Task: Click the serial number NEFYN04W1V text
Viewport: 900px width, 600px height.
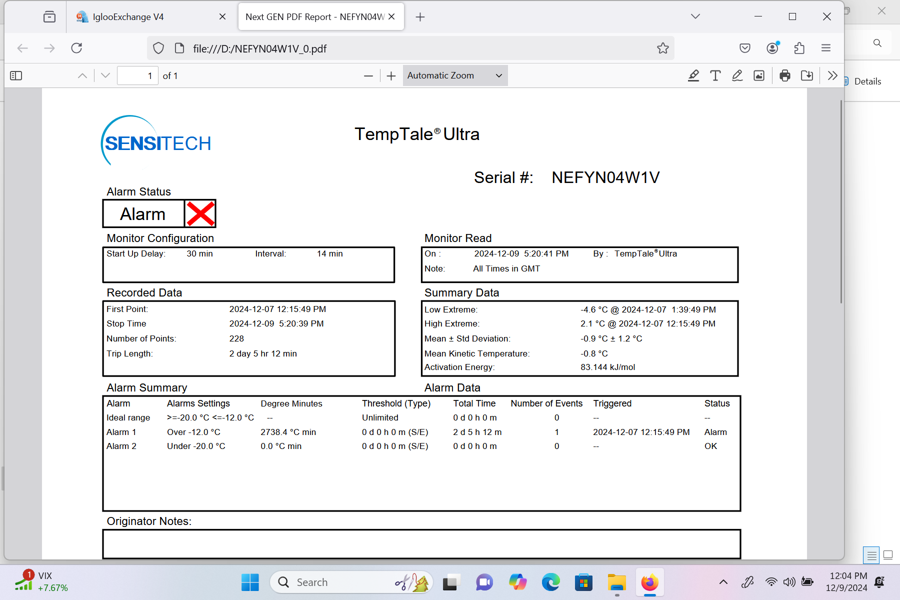Action: [605, 177]
